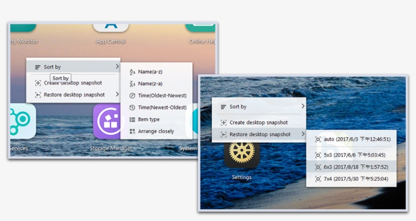
Task: Click the 7x4 snapshot entry icon
Action: click(318, 179)
